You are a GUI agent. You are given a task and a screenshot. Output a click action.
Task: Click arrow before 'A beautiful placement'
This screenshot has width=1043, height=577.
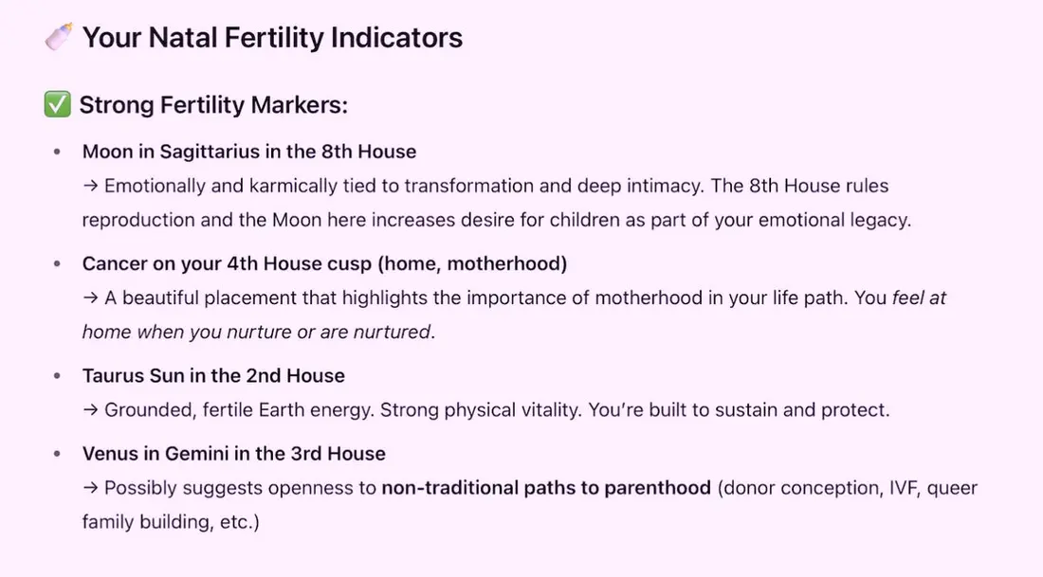click(x=91, y=298)
